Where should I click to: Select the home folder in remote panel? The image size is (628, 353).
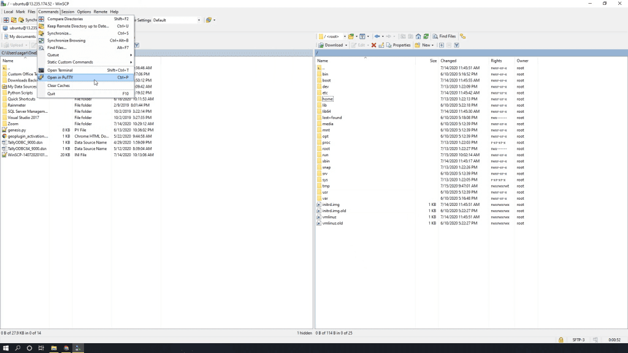327,99
